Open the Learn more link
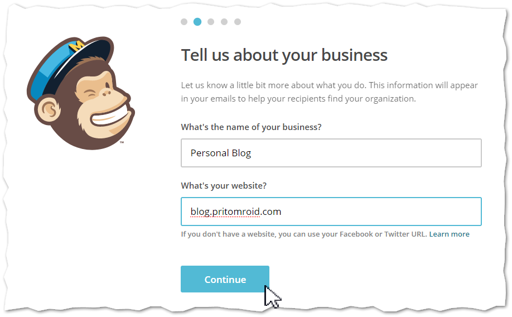Image resolution: width=512 pixels, height=317 pixels. coord(449,234)
